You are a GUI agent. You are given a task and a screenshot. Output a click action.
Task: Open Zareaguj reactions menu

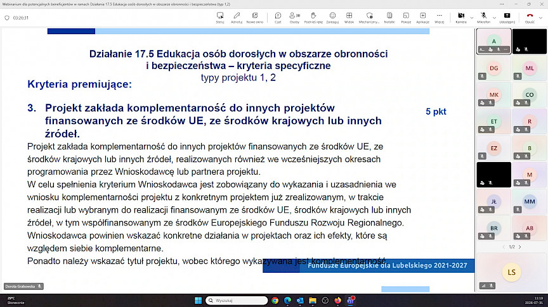tap(332, 18)
